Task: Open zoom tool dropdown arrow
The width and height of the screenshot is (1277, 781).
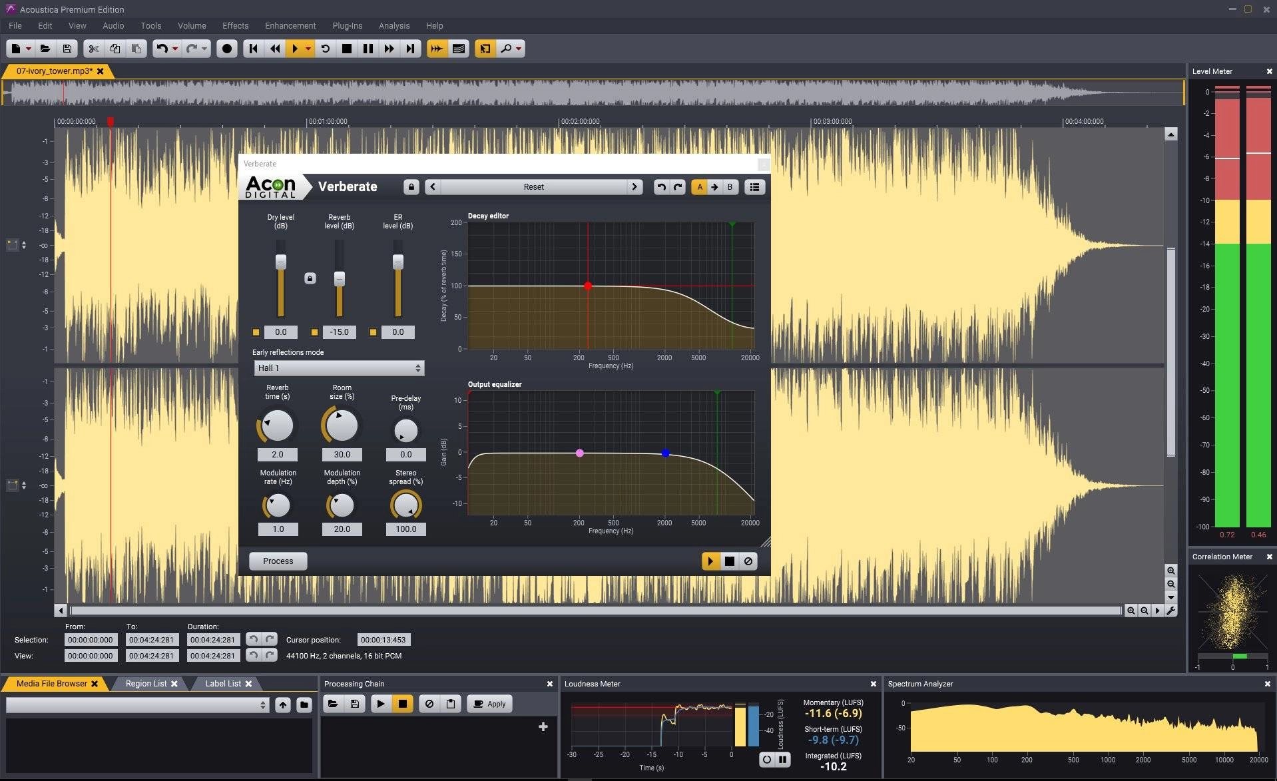Action: (519, 49)
